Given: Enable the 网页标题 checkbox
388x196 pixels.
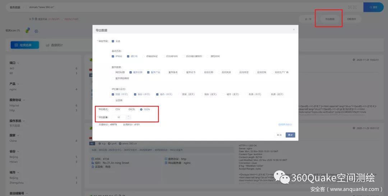Looking at the screenshot, I should coord(113,72).
